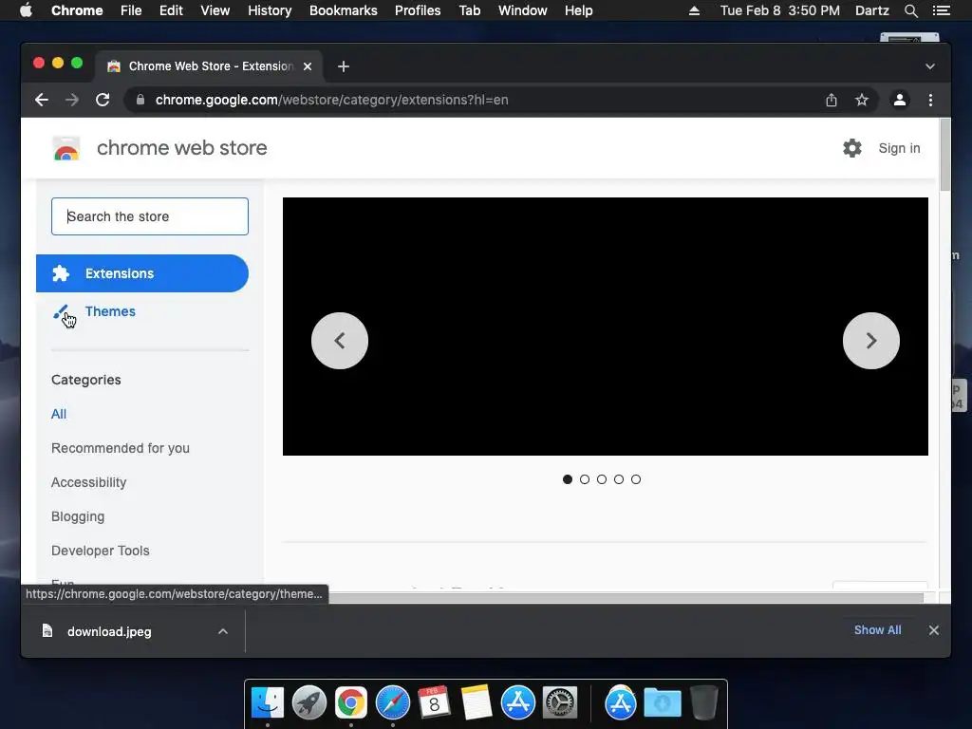Click the address bar URL
The height and width of the screenshot is (729, 972).
331,100
